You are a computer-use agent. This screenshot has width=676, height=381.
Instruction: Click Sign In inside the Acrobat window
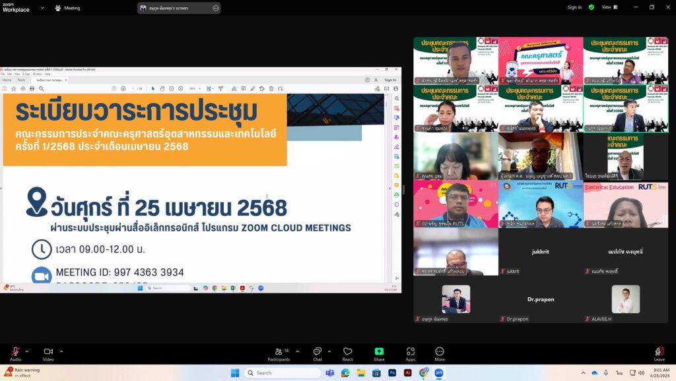tap(390, 80)
